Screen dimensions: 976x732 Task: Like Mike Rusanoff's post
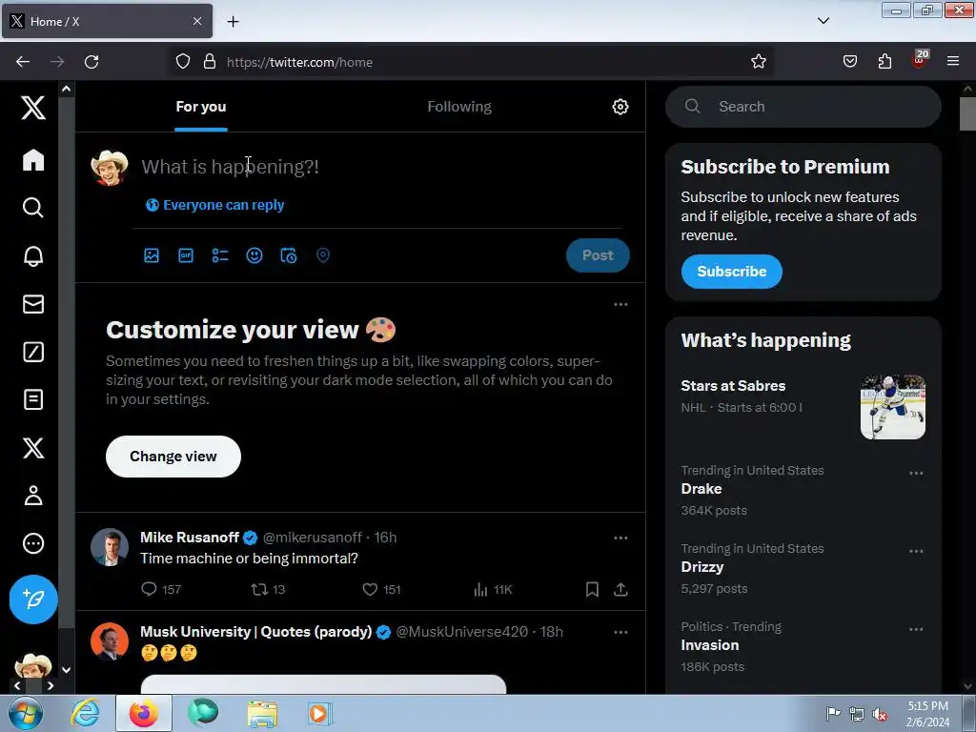click(381, 589)
